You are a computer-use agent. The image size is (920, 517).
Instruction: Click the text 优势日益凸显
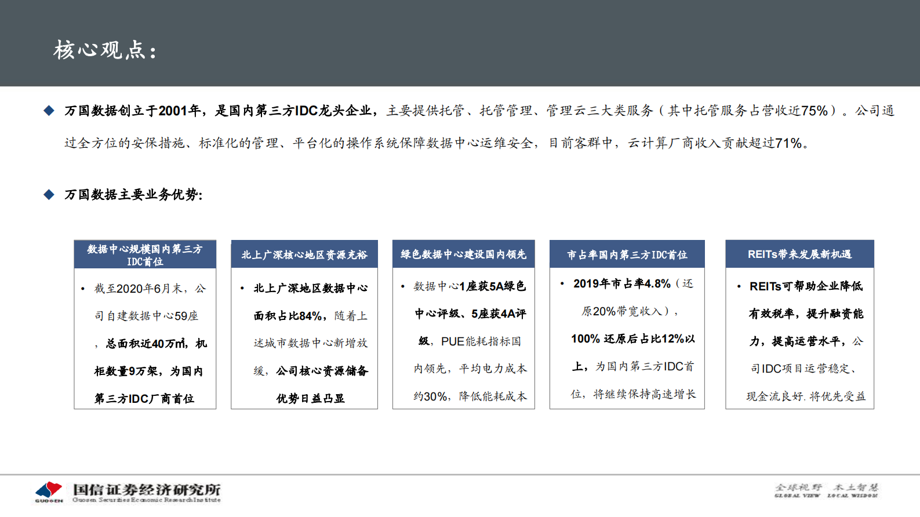[x=311, y=399]
